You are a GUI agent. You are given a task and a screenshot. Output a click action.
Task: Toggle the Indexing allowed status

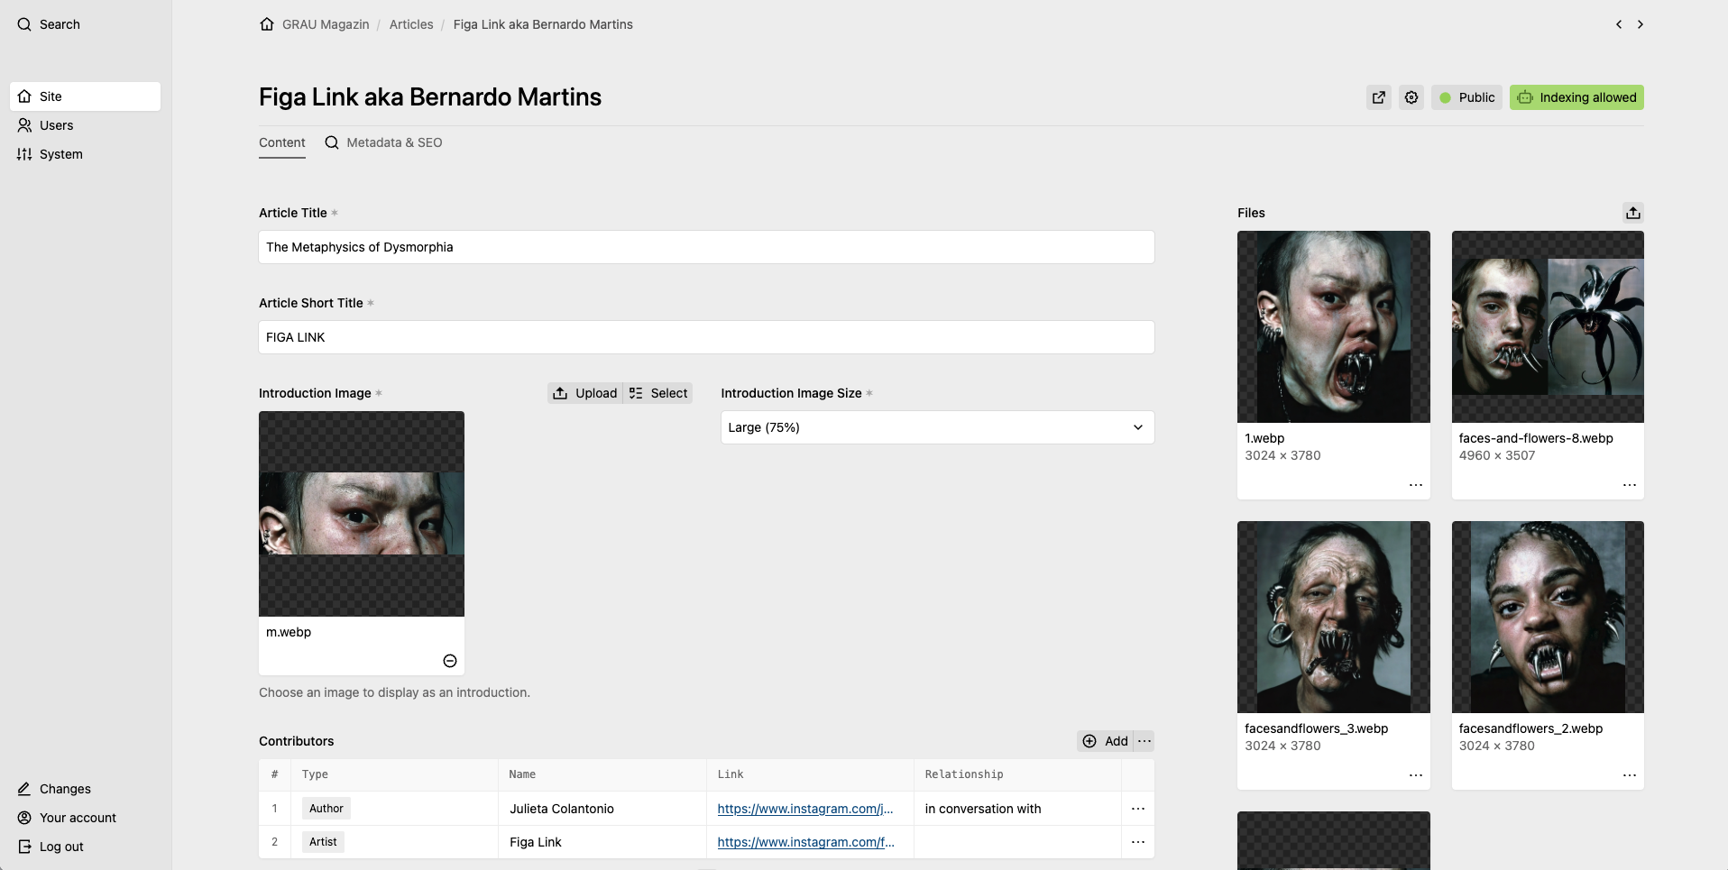point(1576,97)
